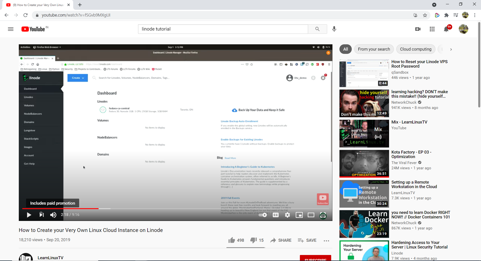
Task: Open Chrome three-dot menu
Action: coord(475,15)
